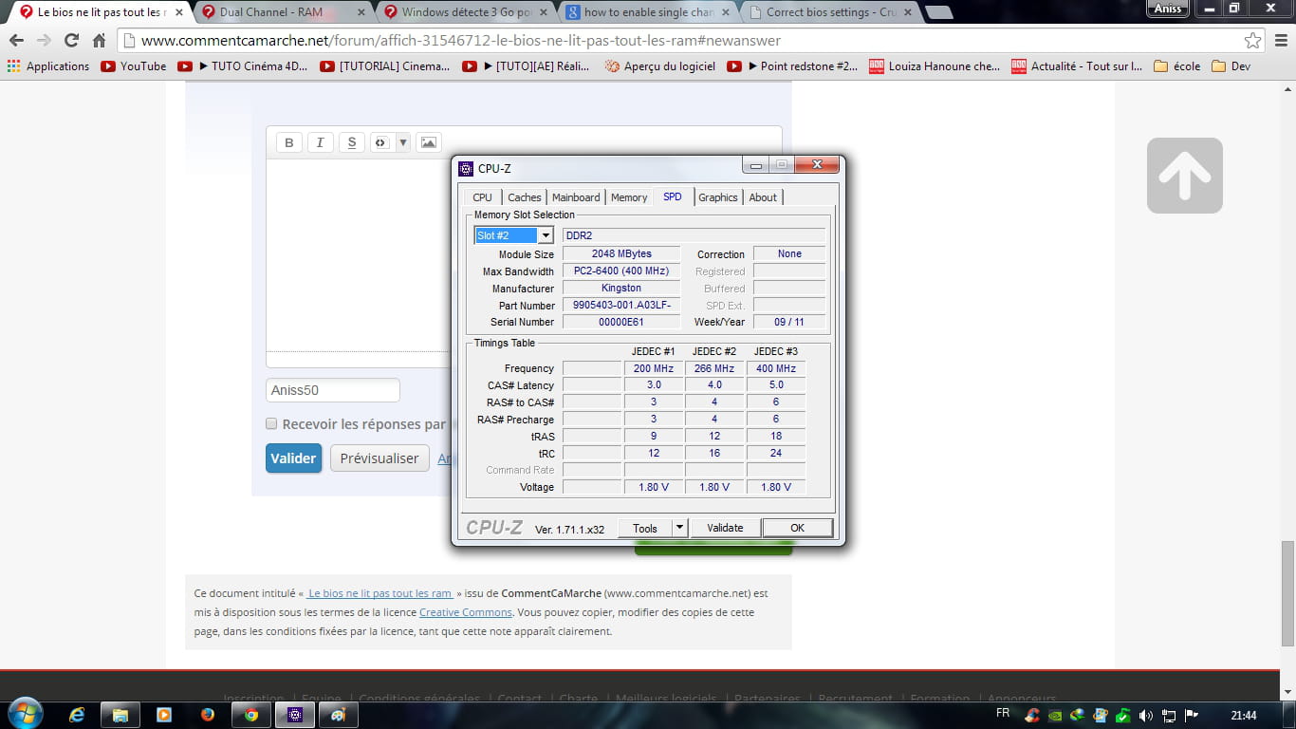
Task: Open the Paint taskbar icon
Action: (339, 715)
